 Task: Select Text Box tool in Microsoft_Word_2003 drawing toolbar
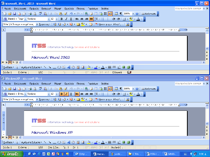64,67
